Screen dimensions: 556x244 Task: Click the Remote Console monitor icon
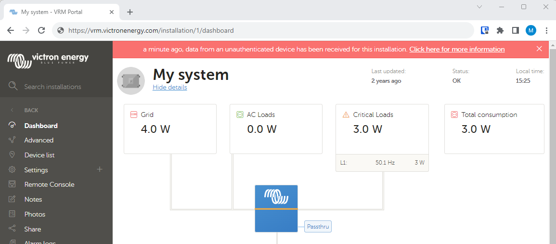13,184
